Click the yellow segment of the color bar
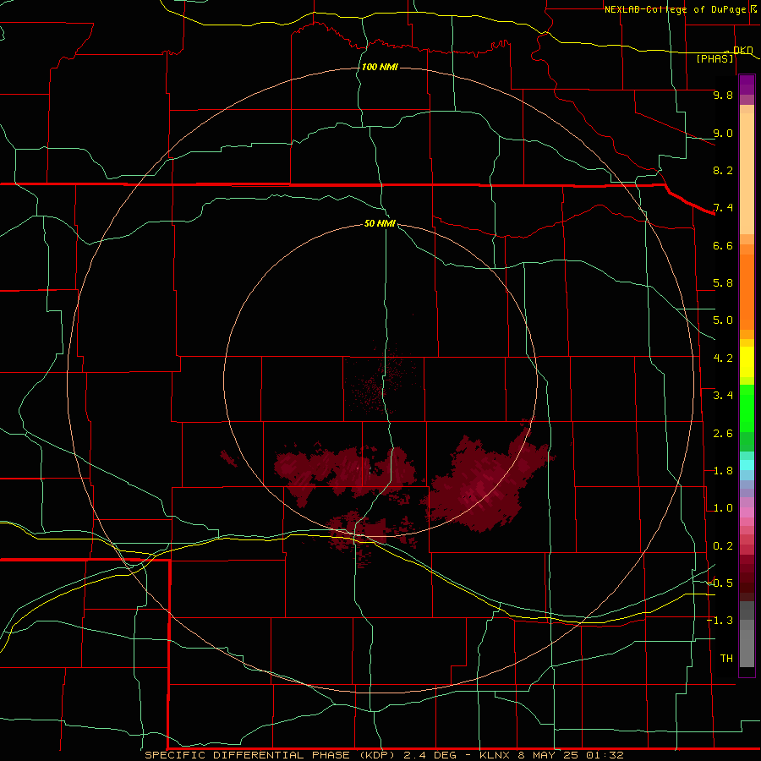This screenshot has height=761, width=761. tap(747, 362)
